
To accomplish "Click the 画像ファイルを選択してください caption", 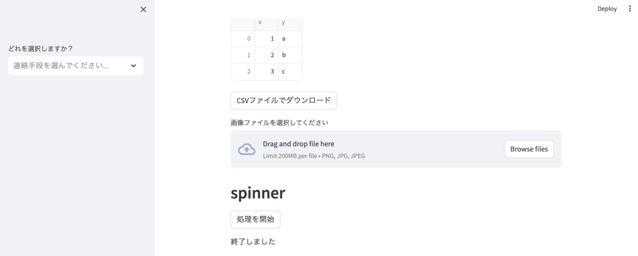I will pos(279,122).
